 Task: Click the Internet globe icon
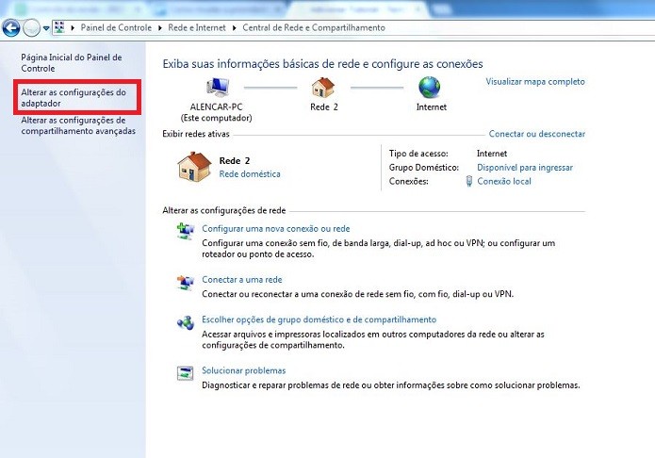point(430,88)
